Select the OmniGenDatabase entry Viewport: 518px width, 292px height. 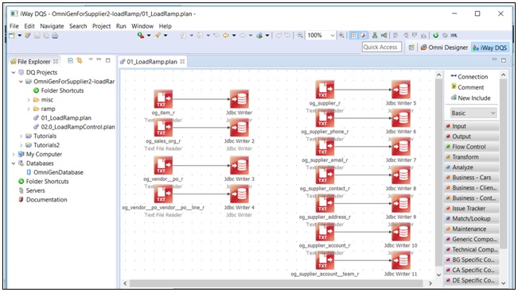point(55,172)
